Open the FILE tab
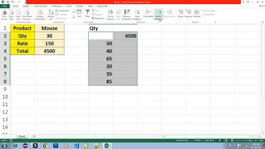Image resolution: width=265 pixels, height=149 pixels. (x=5, y=6)
